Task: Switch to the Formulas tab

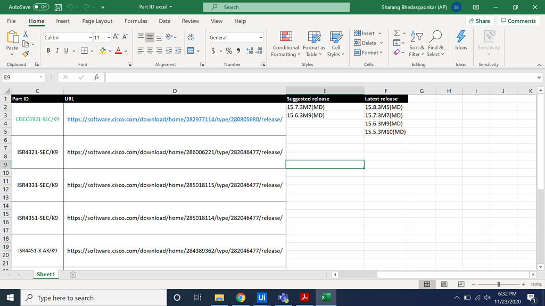Action: (136, 21)
